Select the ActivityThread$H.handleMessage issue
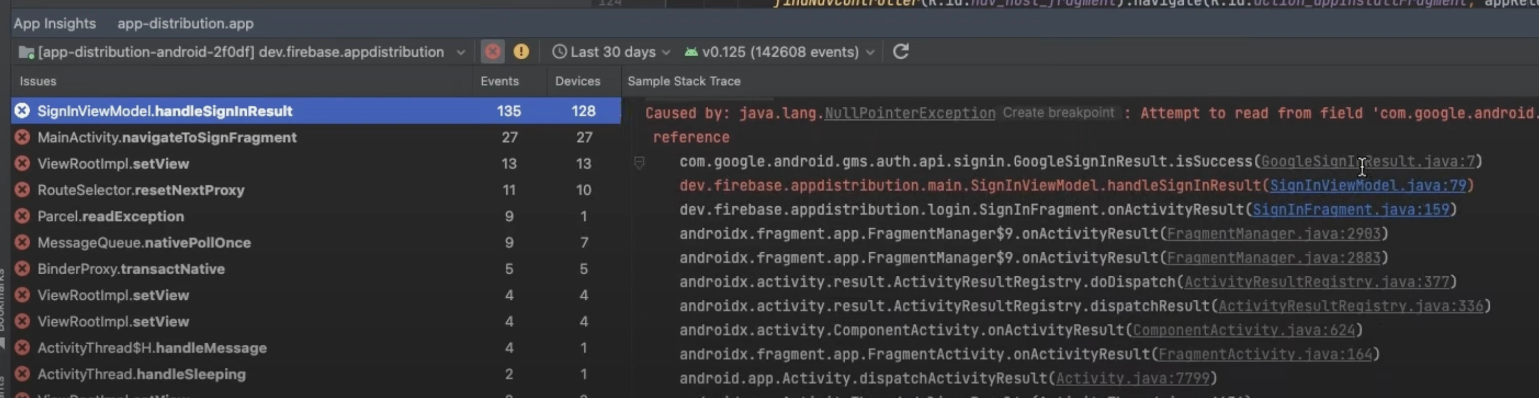The image size is (1539, 398). (316, 348)
